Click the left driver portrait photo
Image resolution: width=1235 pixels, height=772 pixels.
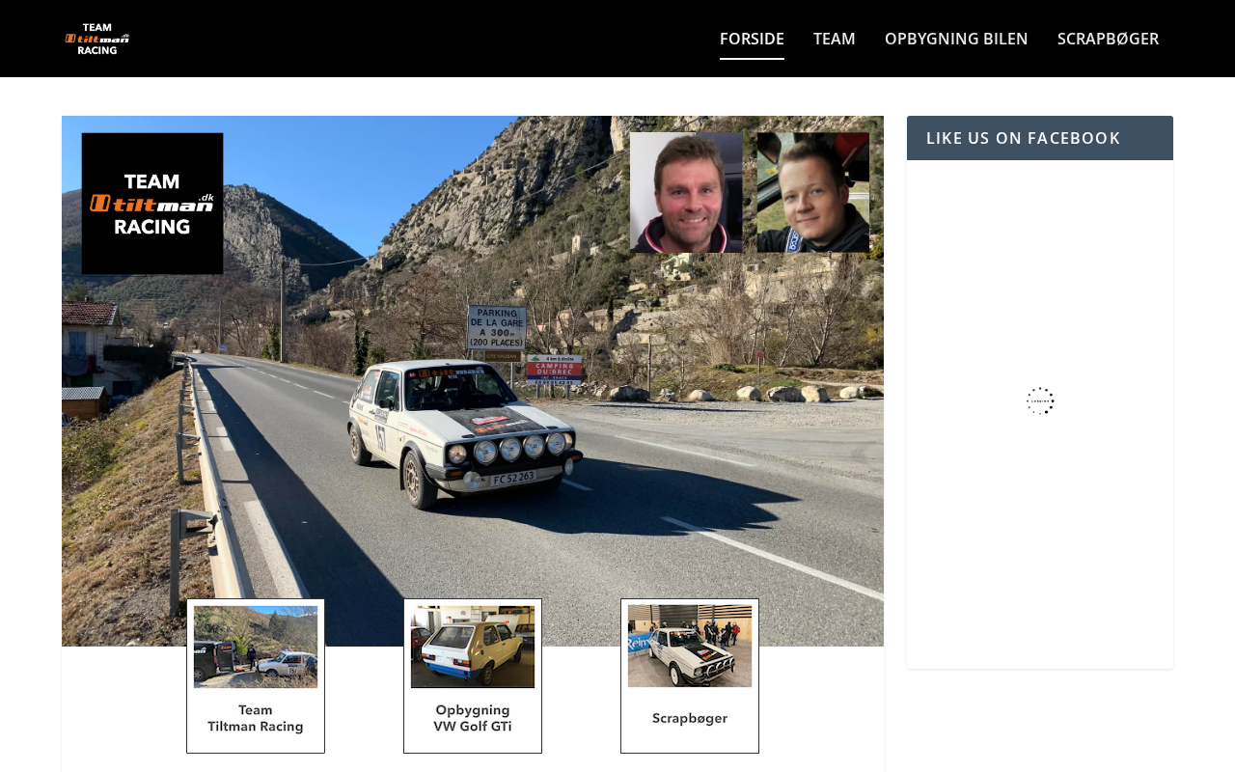[686, 192]
